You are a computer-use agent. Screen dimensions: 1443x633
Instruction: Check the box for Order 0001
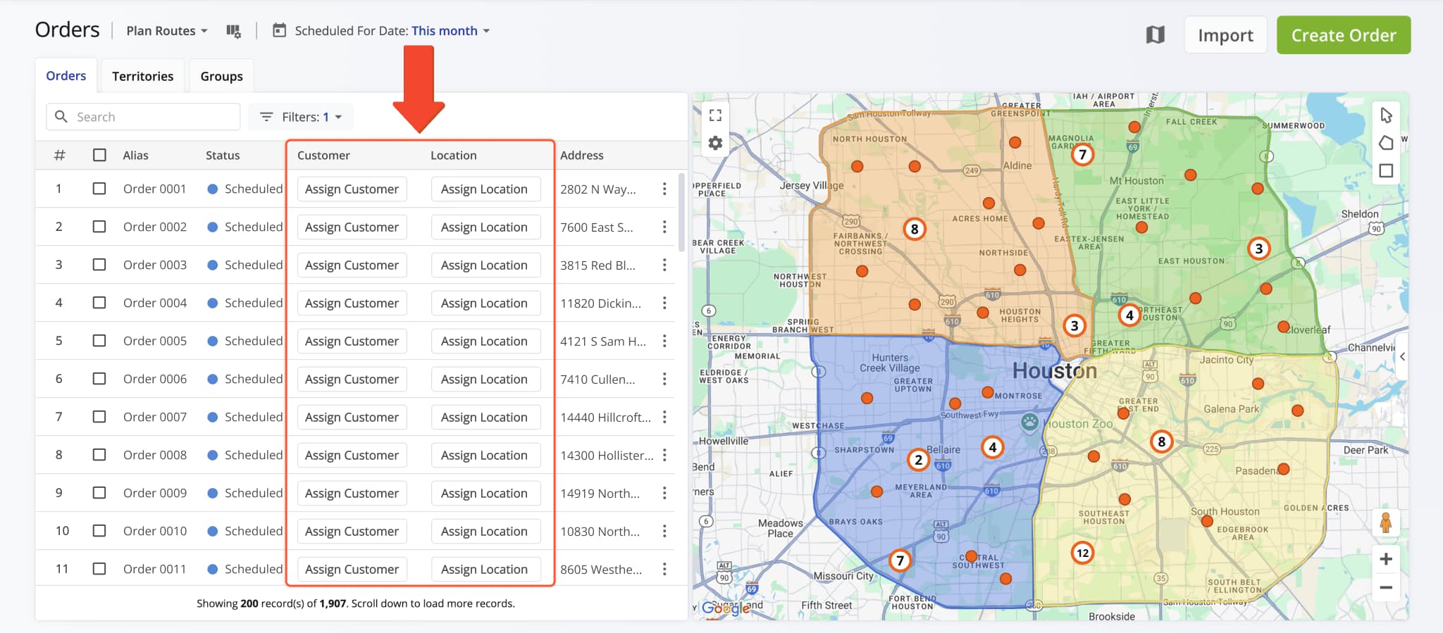99,189
